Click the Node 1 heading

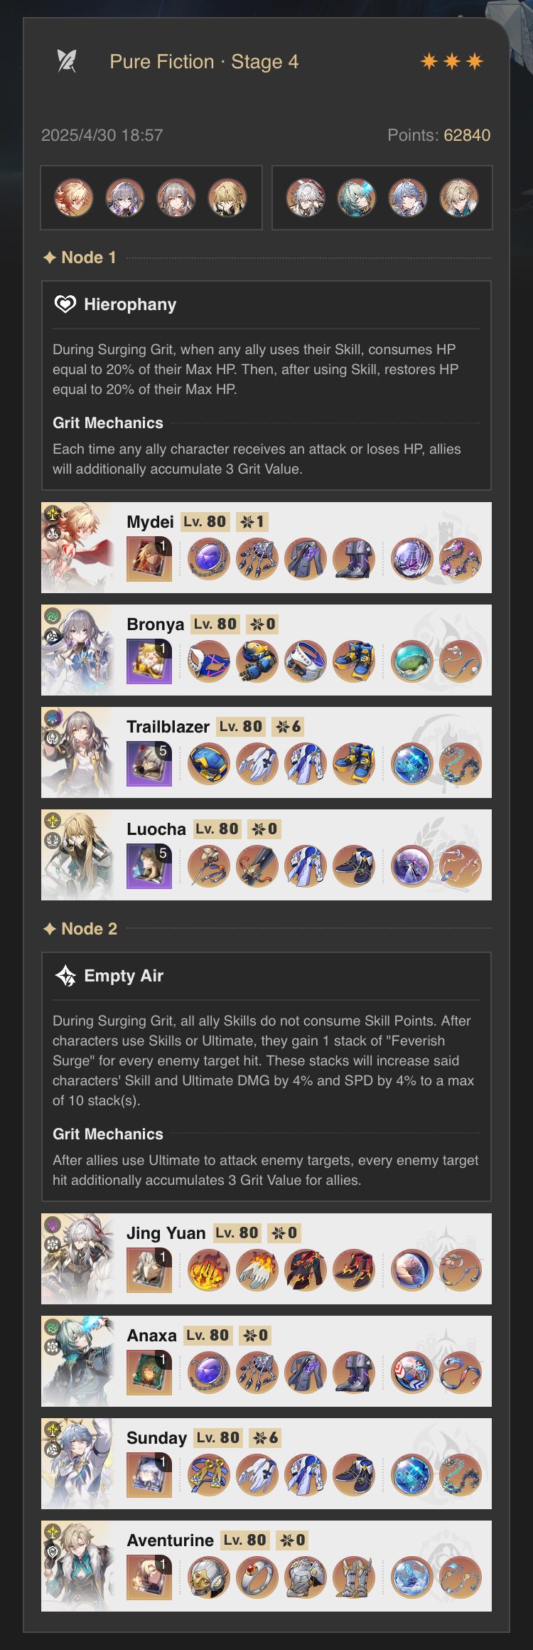click(x=80, y=257)
